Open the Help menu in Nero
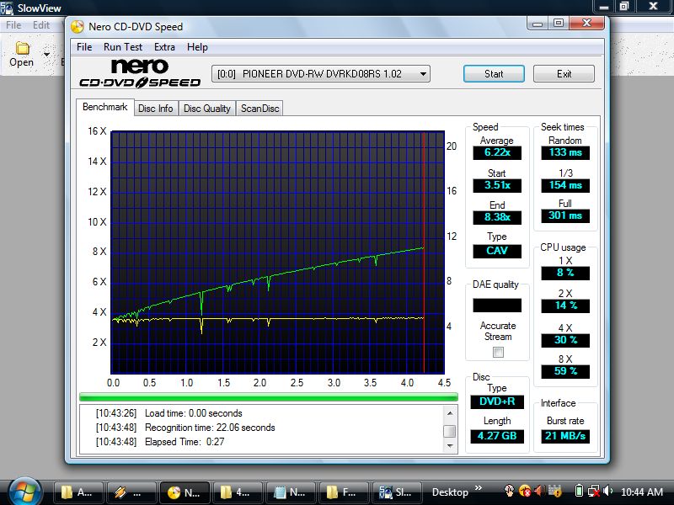Viewport: 674px width, 505px height. coord(197,47)
